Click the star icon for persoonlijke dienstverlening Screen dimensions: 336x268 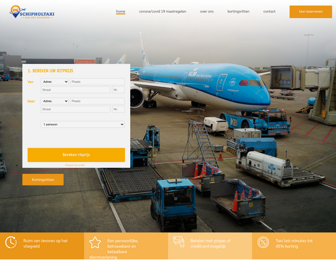click(95, 243)
